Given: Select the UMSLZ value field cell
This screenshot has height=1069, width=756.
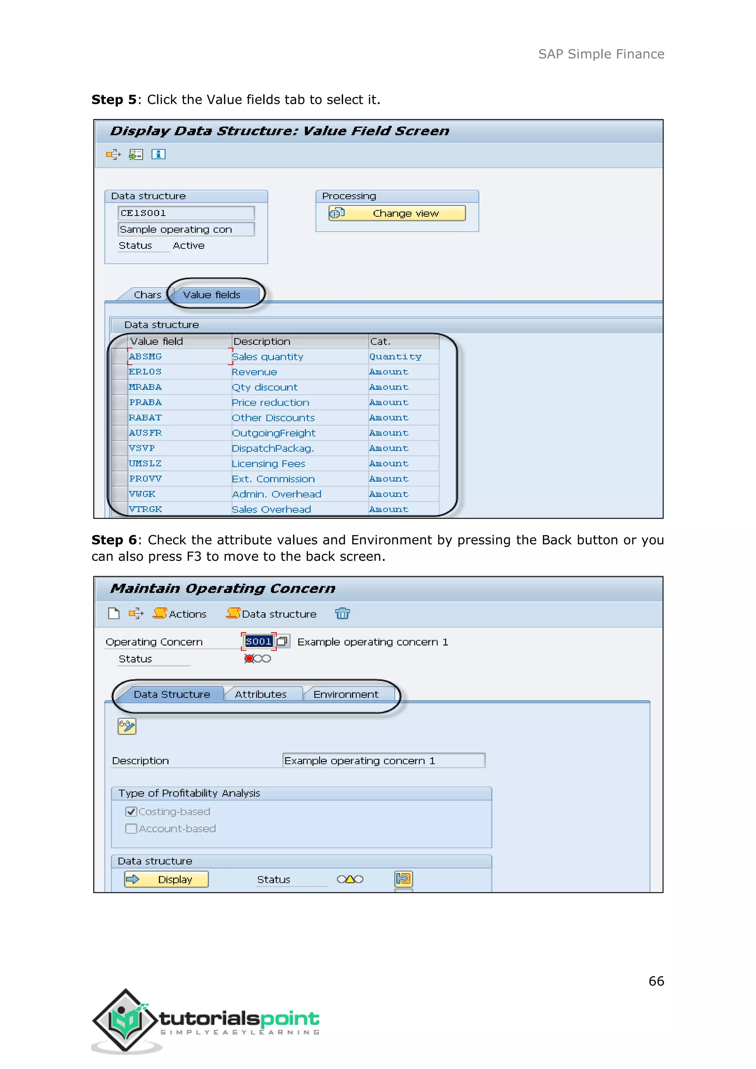Looking at the screenshot, I should tap(180, 464).
